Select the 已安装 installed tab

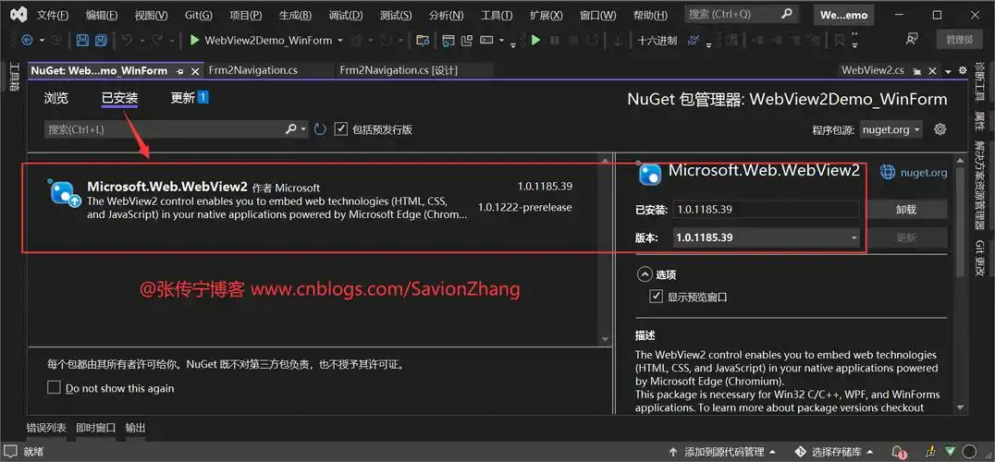pos(119,98)
